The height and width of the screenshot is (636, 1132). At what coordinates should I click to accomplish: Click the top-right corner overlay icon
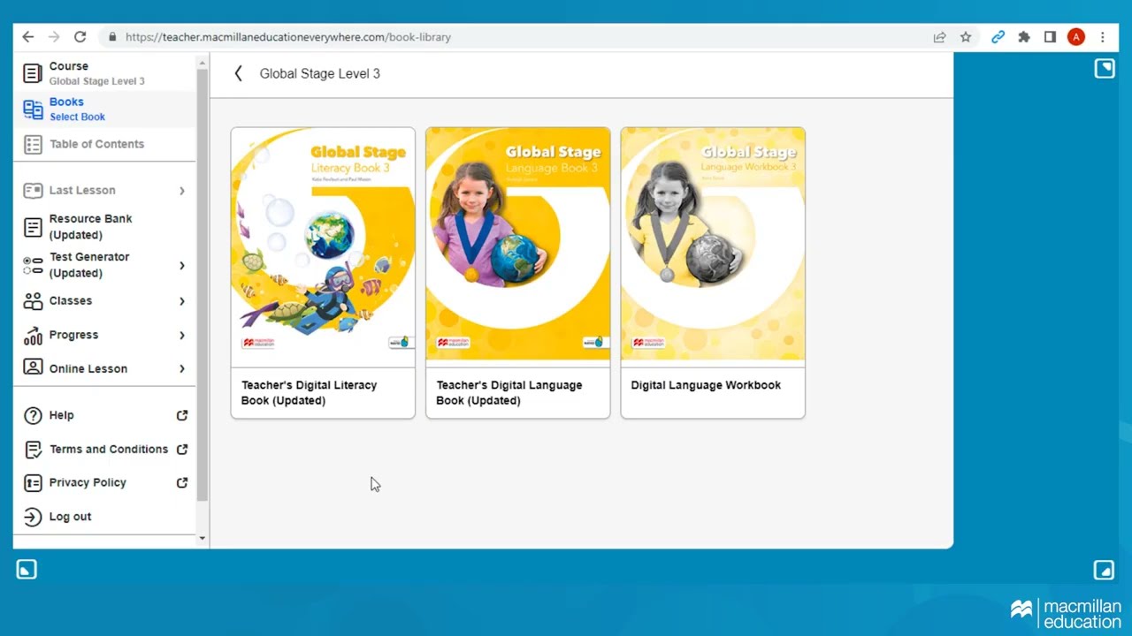click(1105, 68)
